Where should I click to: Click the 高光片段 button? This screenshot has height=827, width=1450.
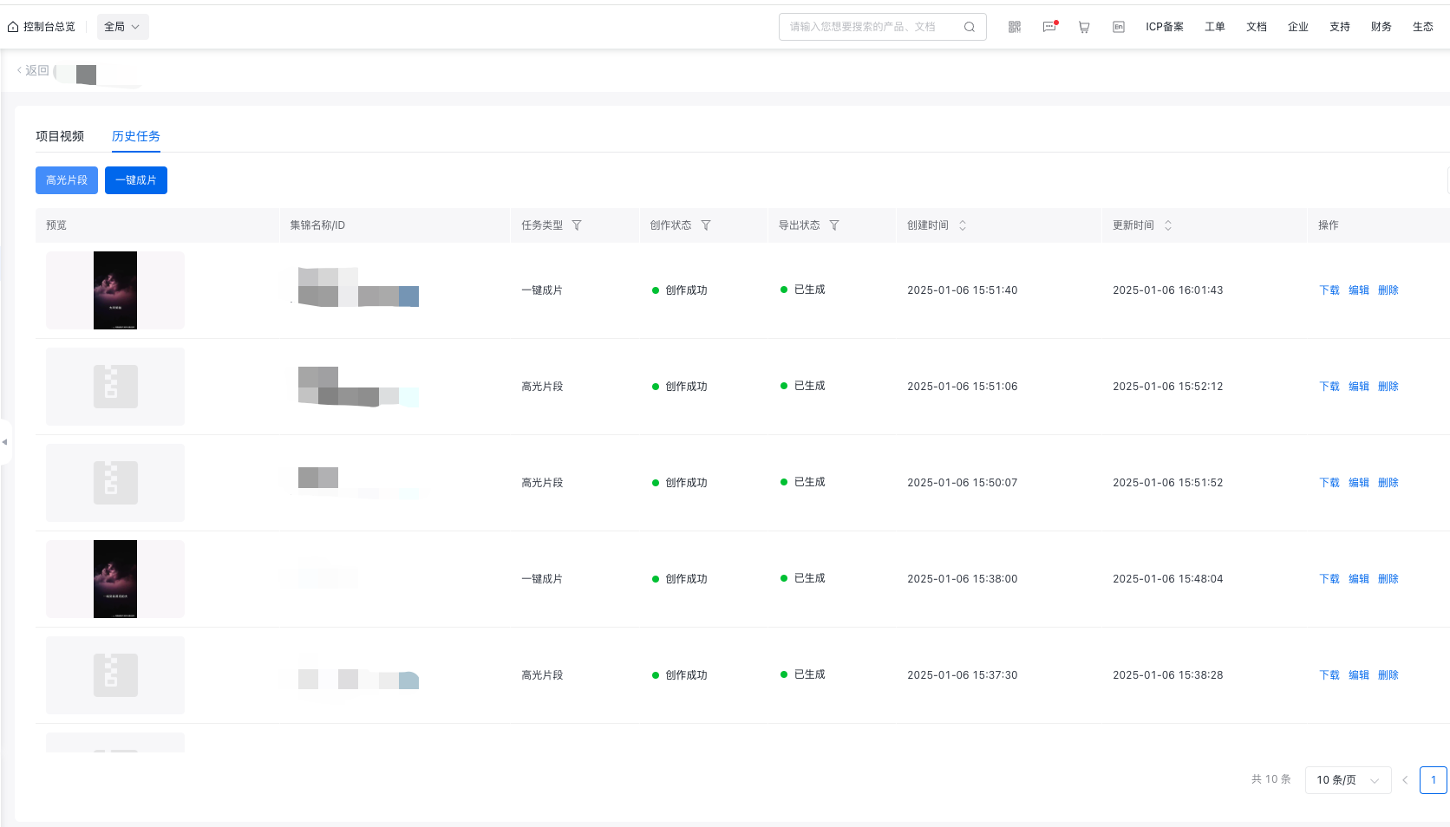point(67,180)
